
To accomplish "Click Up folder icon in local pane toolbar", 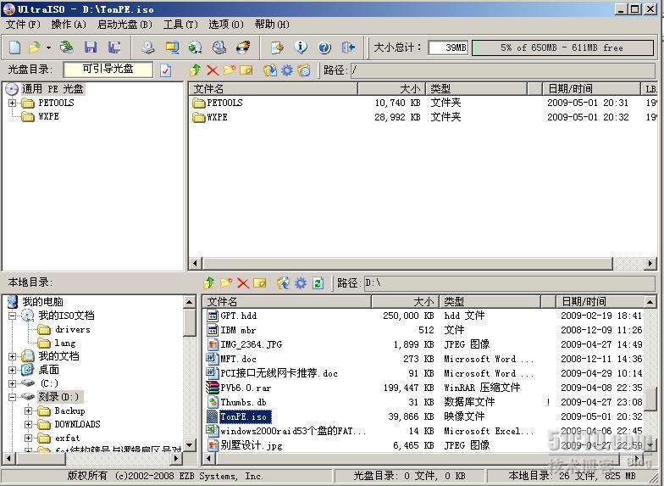I will click(x=209, y=283).
